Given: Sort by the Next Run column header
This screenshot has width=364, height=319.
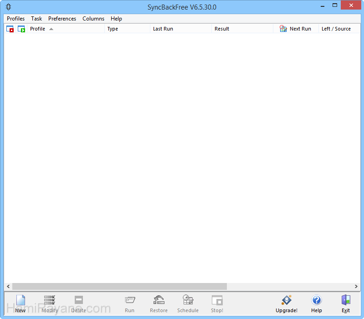Looking at the screenshot, I should tap(296, 29).
